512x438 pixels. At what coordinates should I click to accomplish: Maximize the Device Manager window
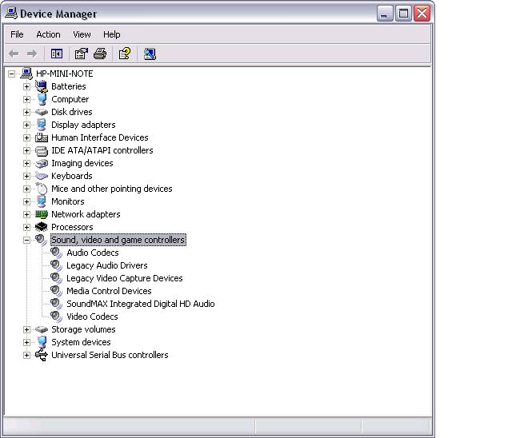[403, 14]
